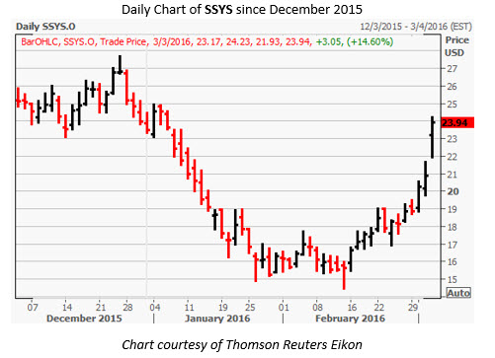495x358 pixels.
Task: Click the 16 date tick label
Action: pyautogui.click(x=352, y=308)
